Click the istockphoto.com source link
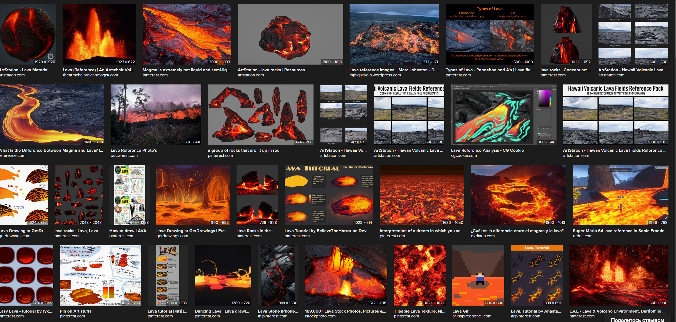The image size is (676, 322). click(x=320, y=316)
